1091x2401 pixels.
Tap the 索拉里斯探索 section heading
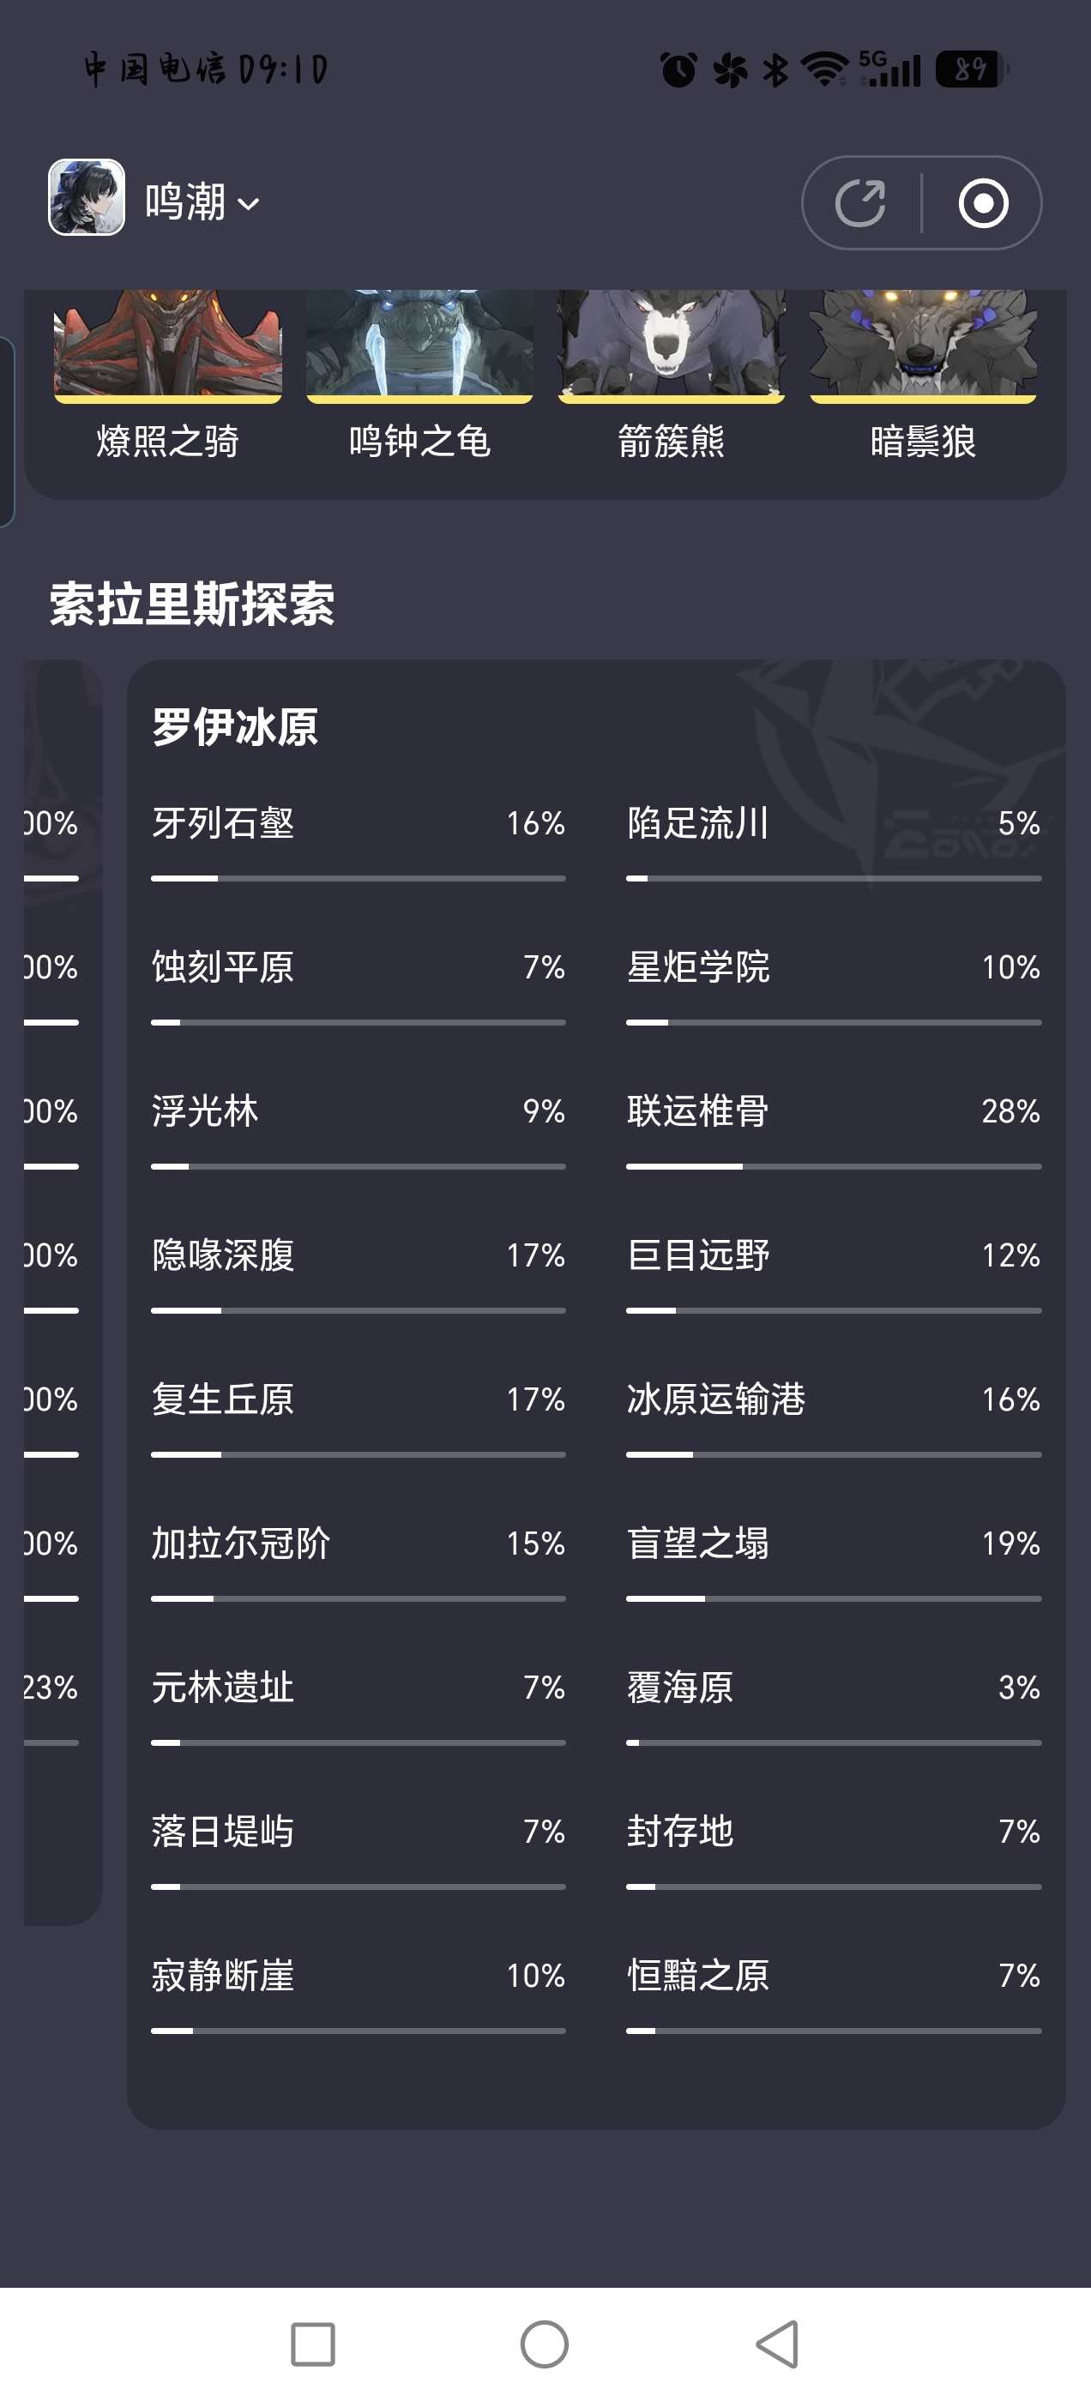[x=192, y=604]
